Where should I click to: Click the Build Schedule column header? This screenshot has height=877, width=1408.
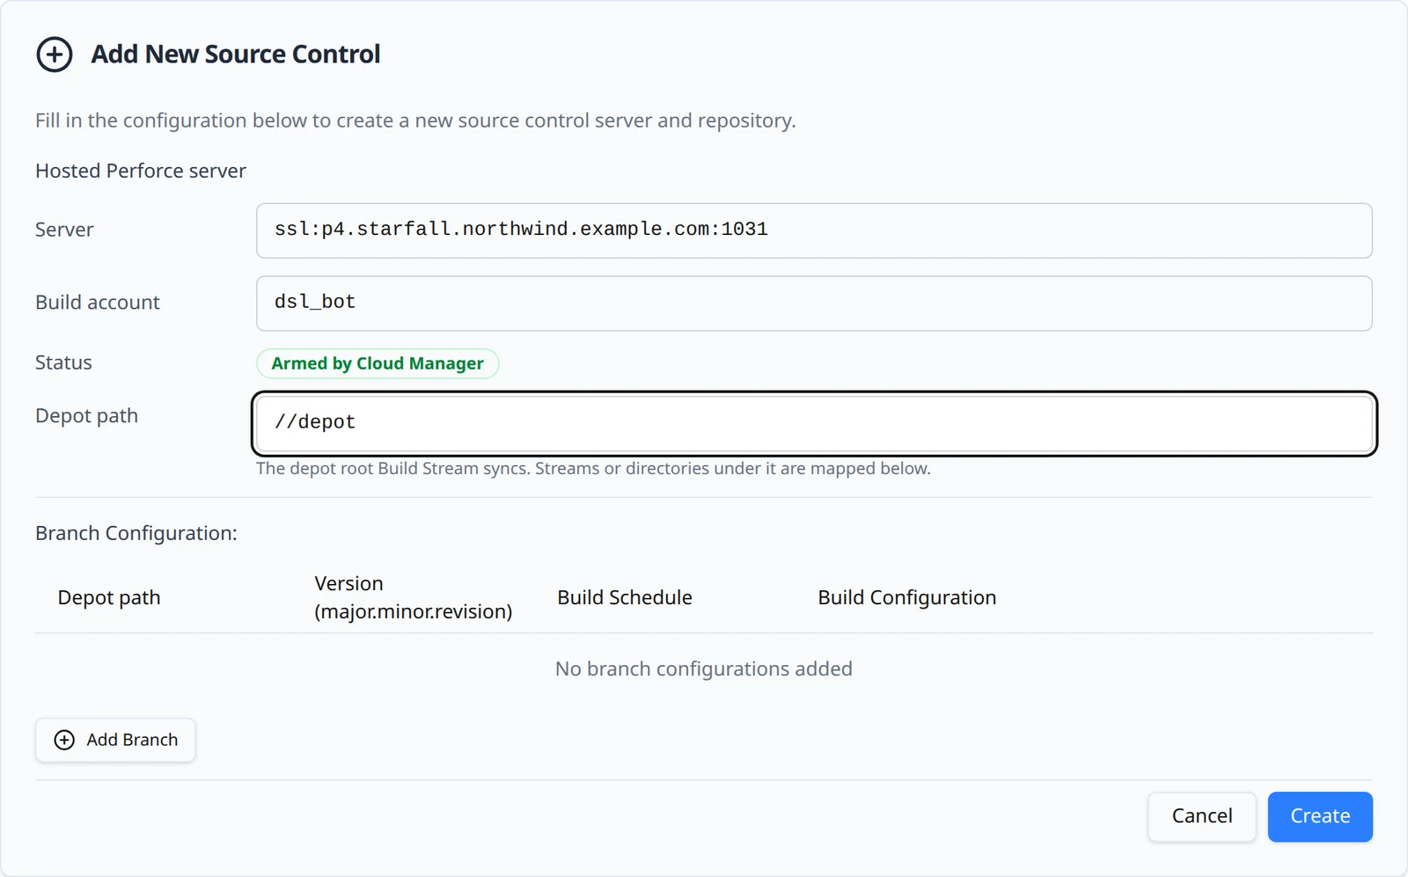coord(625,597)
